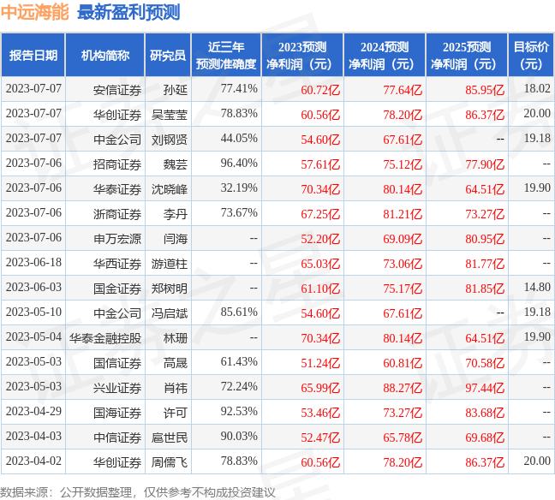Click 2024 profit value 69.09亿
Screen dimensions: 555x500
tap(403, 239)
